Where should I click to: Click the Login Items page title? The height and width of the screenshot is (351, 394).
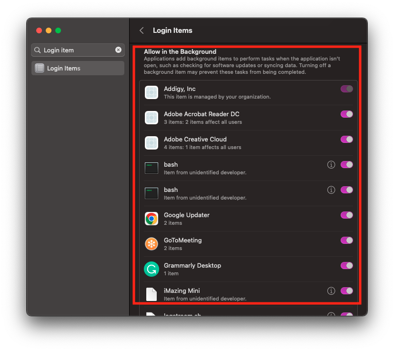point(172,30)
